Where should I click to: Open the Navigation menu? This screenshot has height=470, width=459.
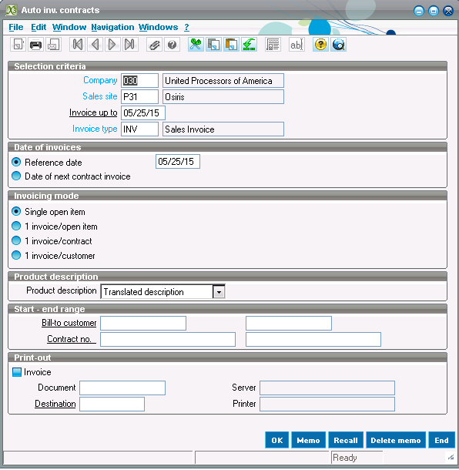click(112, 27)
